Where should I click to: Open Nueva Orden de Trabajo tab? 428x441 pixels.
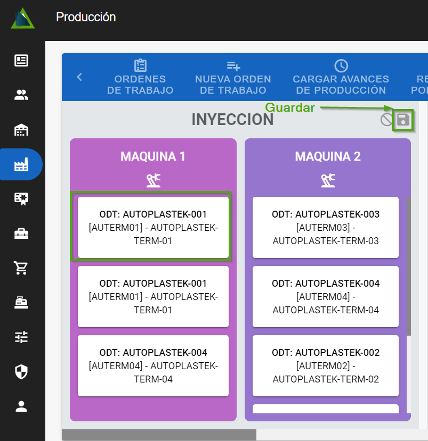pyautogui.click(x=233, y=78)
